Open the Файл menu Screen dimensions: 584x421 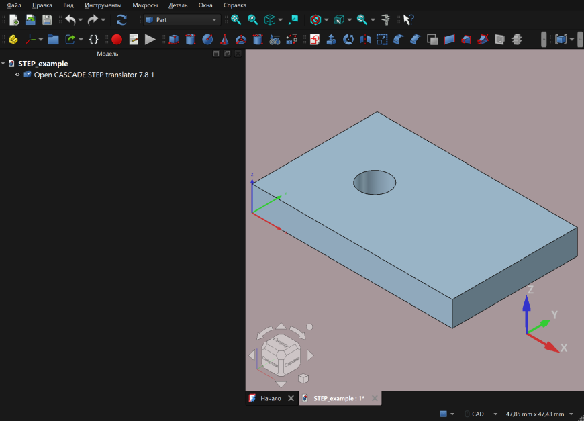click(x=14, y=5)
